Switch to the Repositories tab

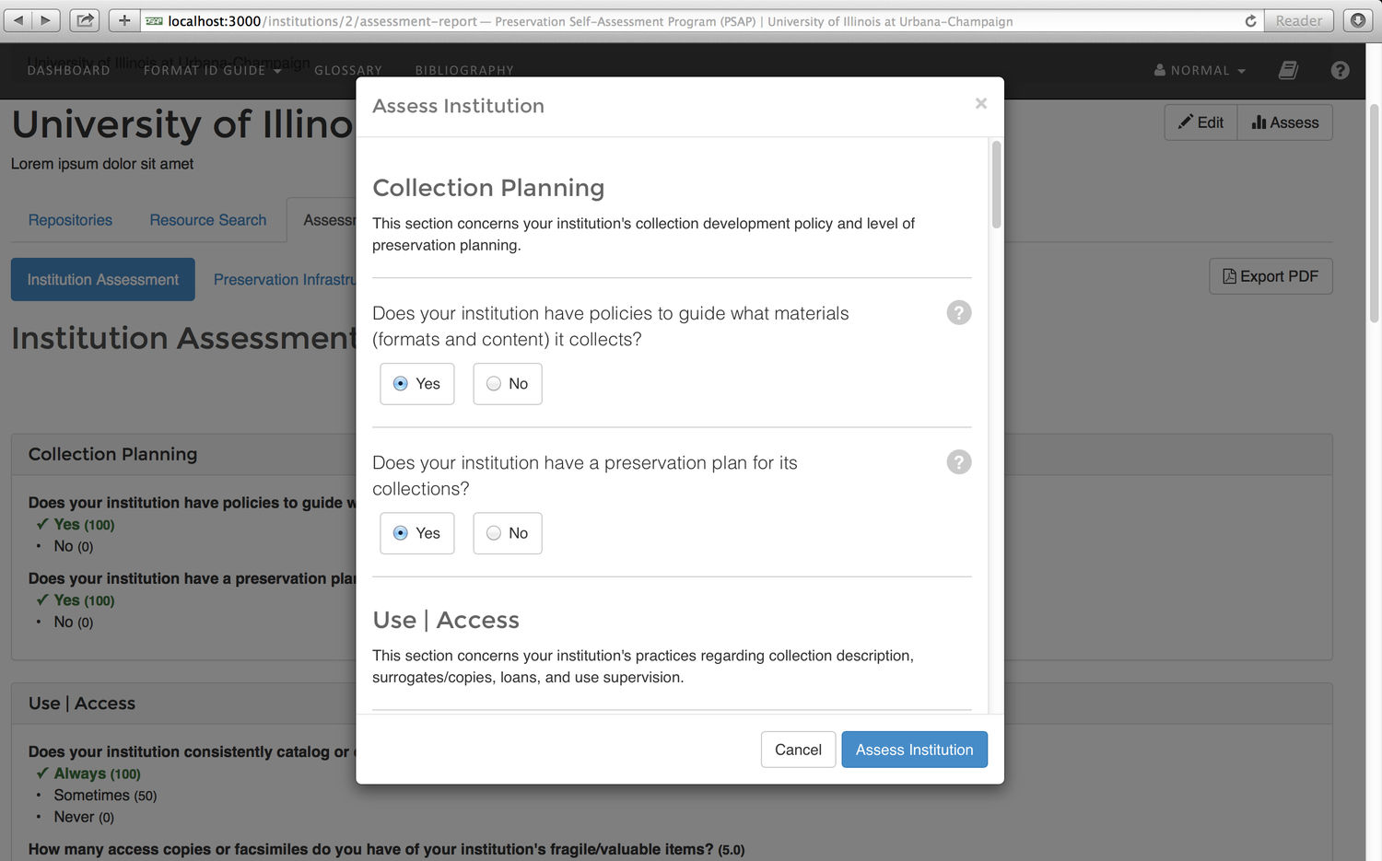69,220
